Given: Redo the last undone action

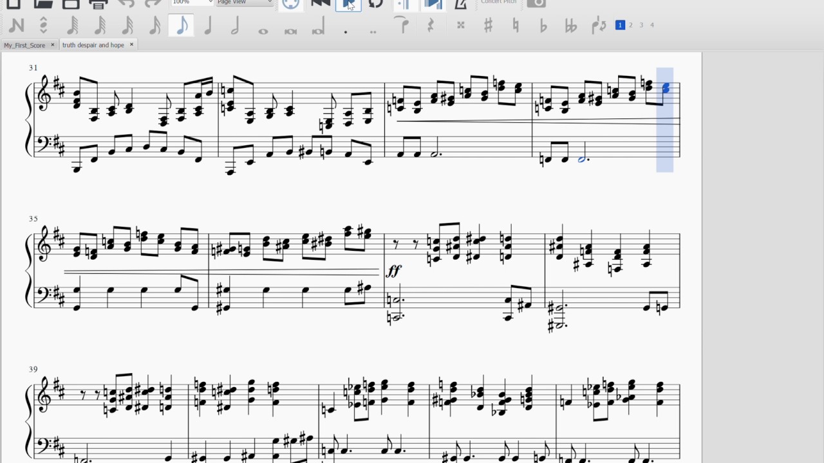Looking at the screenshot, I should pyautogui.click(x=153, y=3).
